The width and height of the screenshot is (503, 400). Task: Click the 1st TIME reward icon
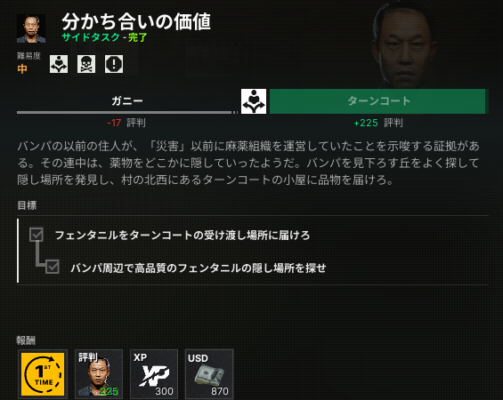click(43, 374)
